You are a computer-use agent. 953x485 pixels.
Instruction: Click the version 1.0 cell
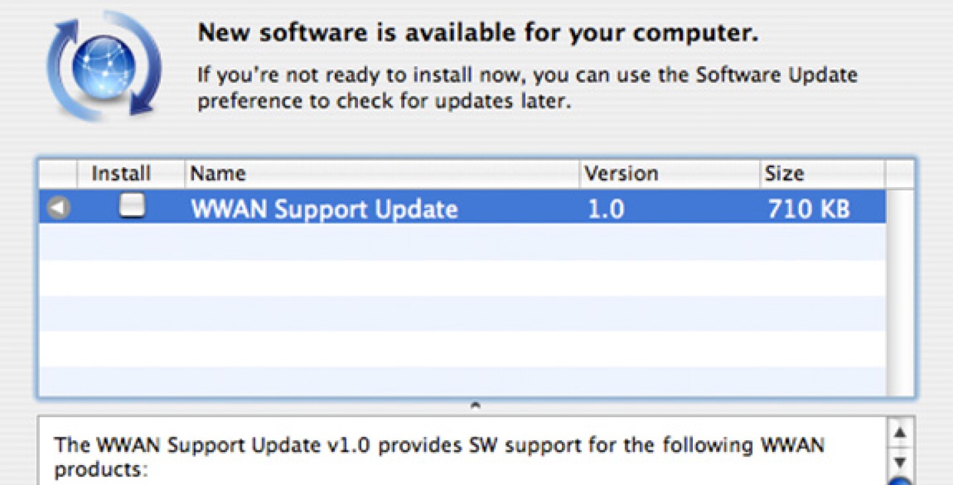point(606,209)
